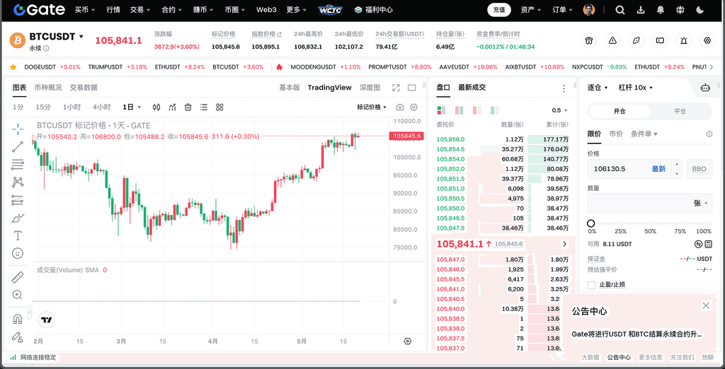Image resolution: width=725 pixels, height=369 pixels.
Task: Select the text annotation tool
Action: pyautogui.click(x=18, y=235)
